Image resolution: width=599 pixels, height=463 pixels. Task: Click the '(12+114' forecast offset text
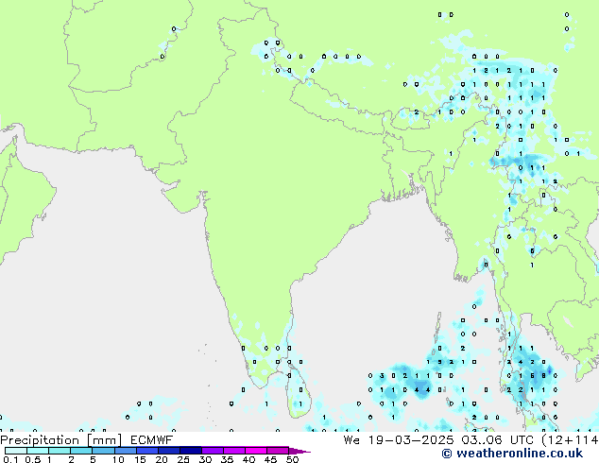[570, 440]
